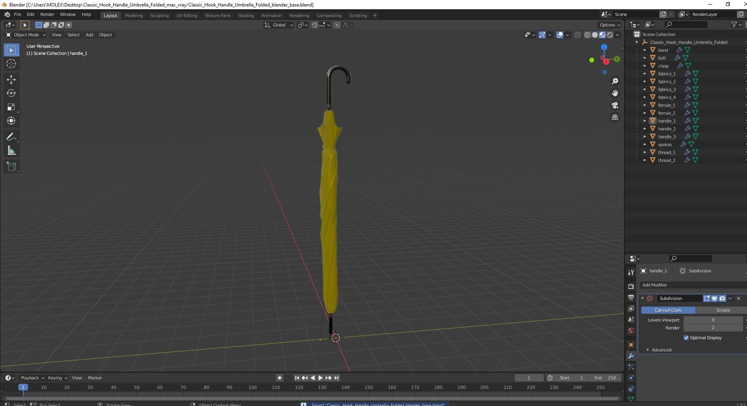
Task: Pick the Annotate pencil tool
Action: (x=11, y=137)
